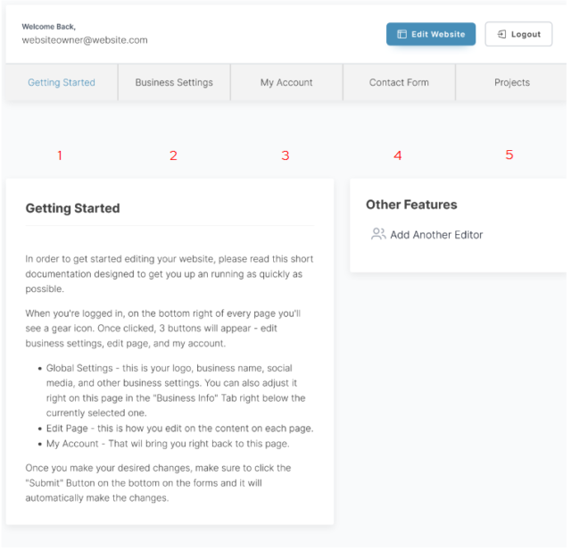Follow the Add Another Editor link
The width and height of the screenshot is (571, 551).
[x=436, y=235]
